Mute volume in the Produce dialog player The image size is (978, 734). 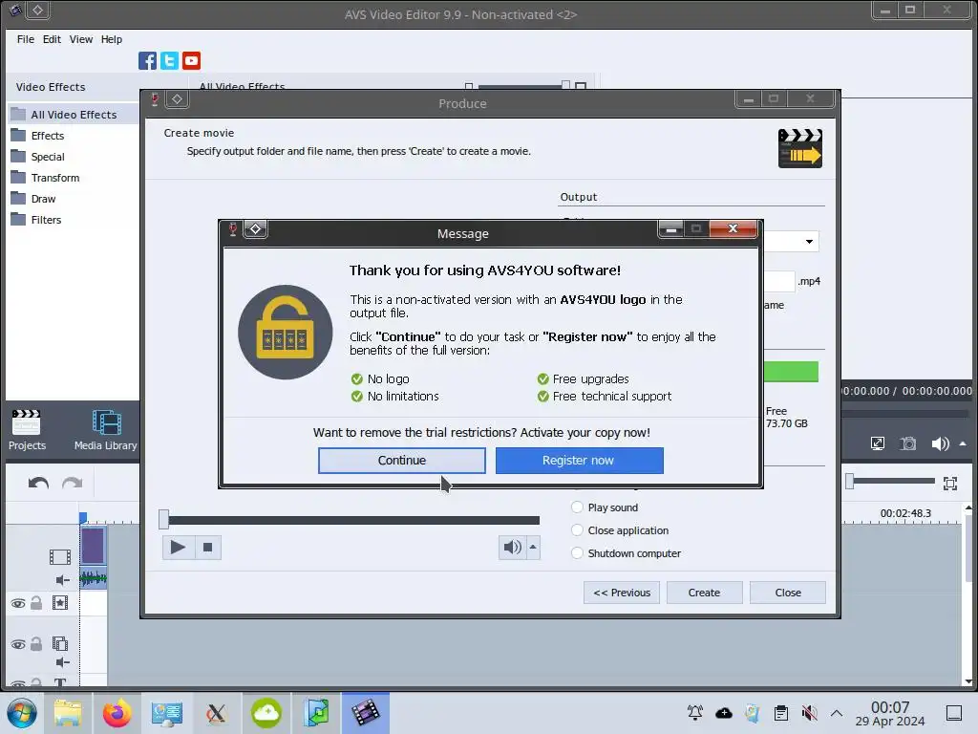point(512,548)
